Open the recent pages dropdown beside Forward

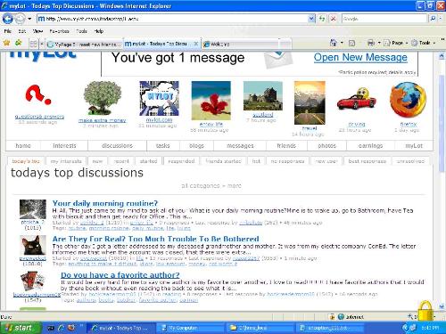[29, 19]
